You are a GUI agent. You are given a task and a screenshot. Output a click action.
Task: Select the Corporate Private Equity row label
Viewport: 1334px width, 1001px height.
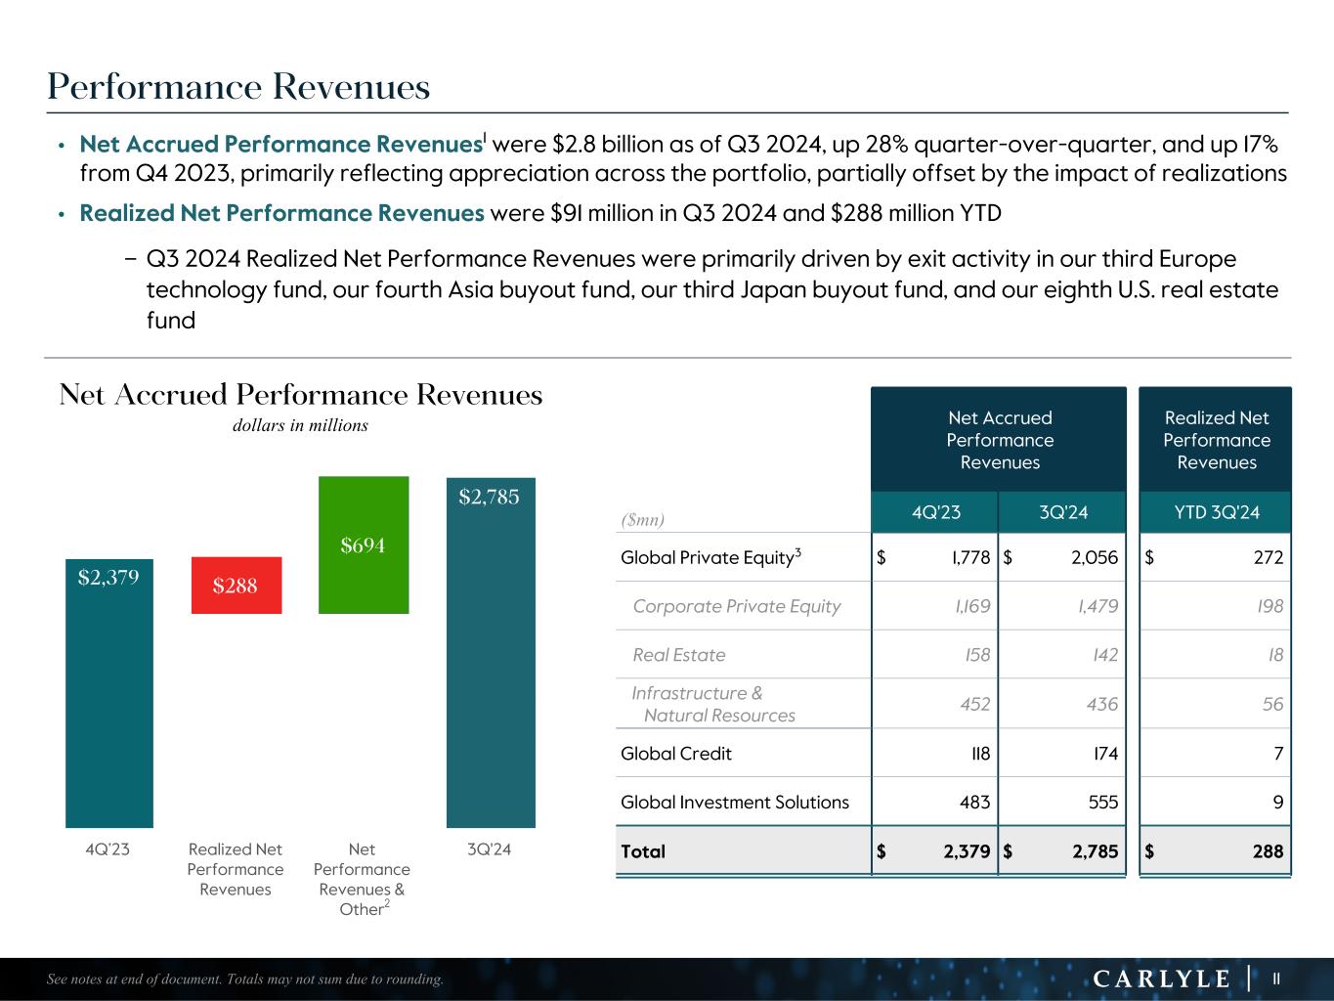(736, 606)
